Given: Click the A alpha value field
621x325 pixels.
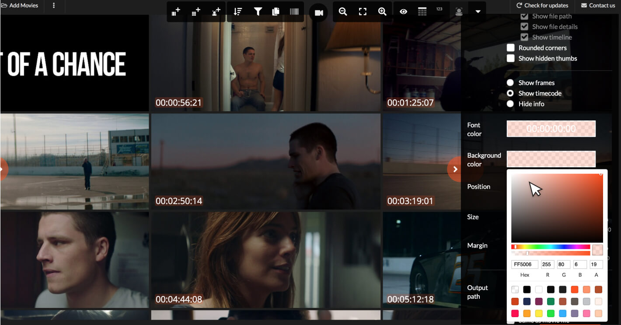Looking at the screenshot, I should [596, 265].
